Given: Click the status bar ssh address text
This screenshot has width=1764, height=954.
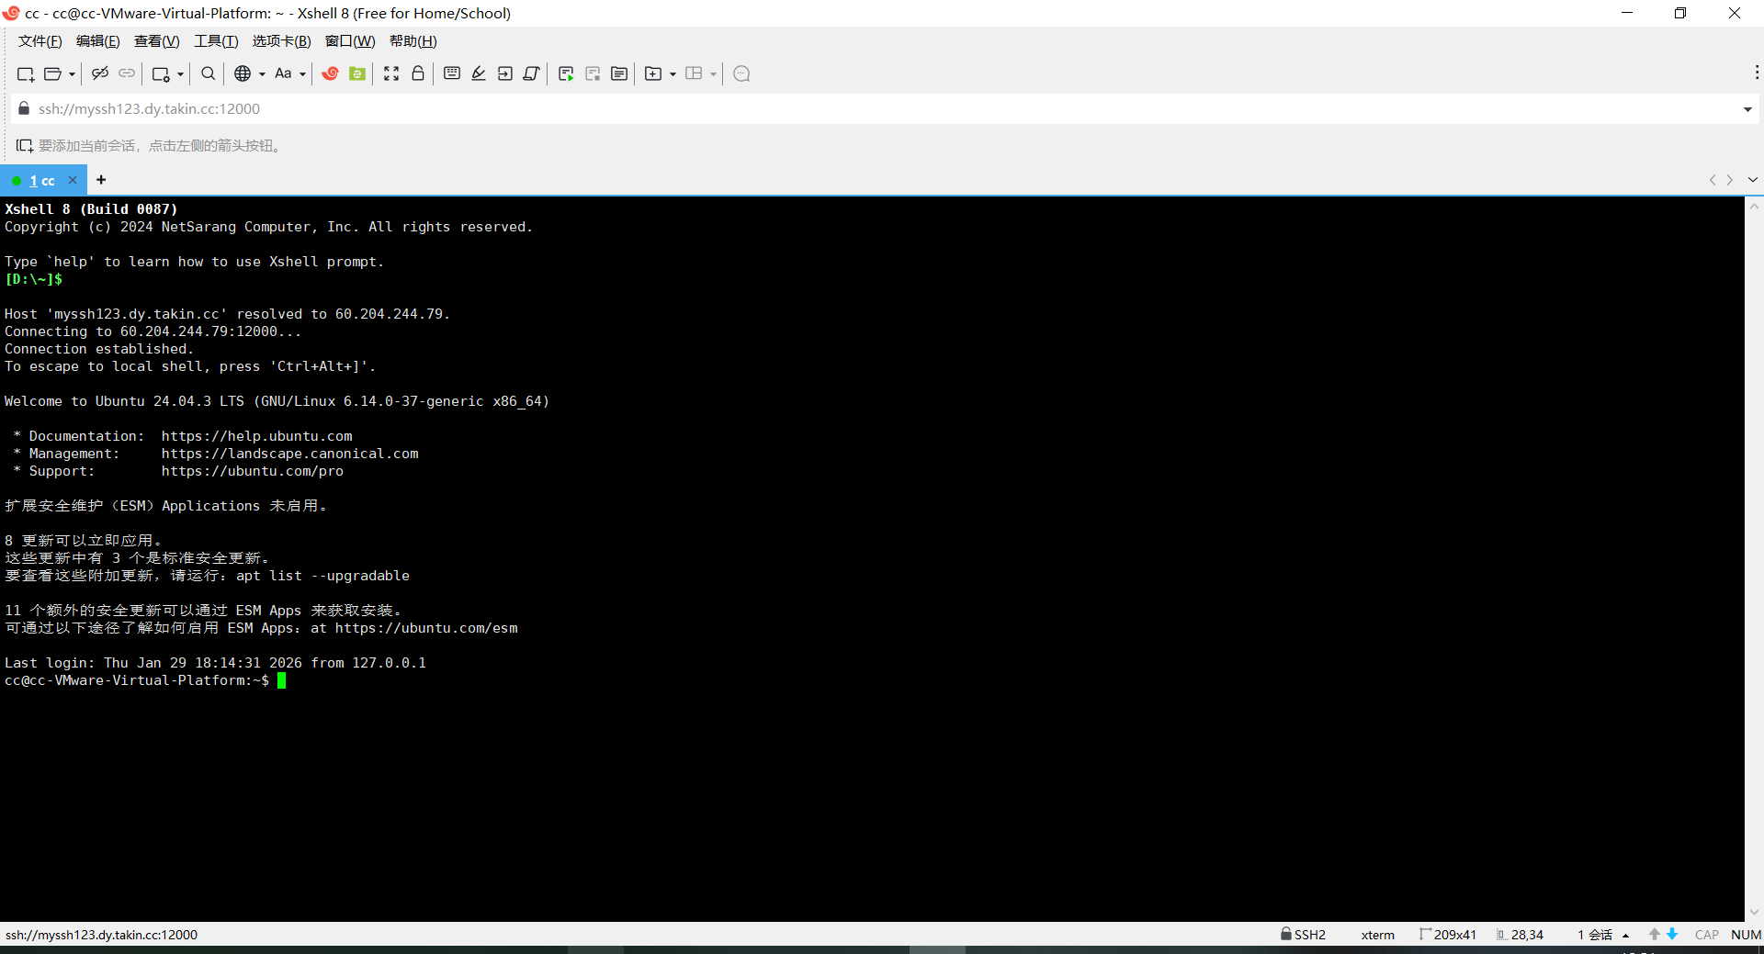Looking at the screenshot, I should (101, 935).
